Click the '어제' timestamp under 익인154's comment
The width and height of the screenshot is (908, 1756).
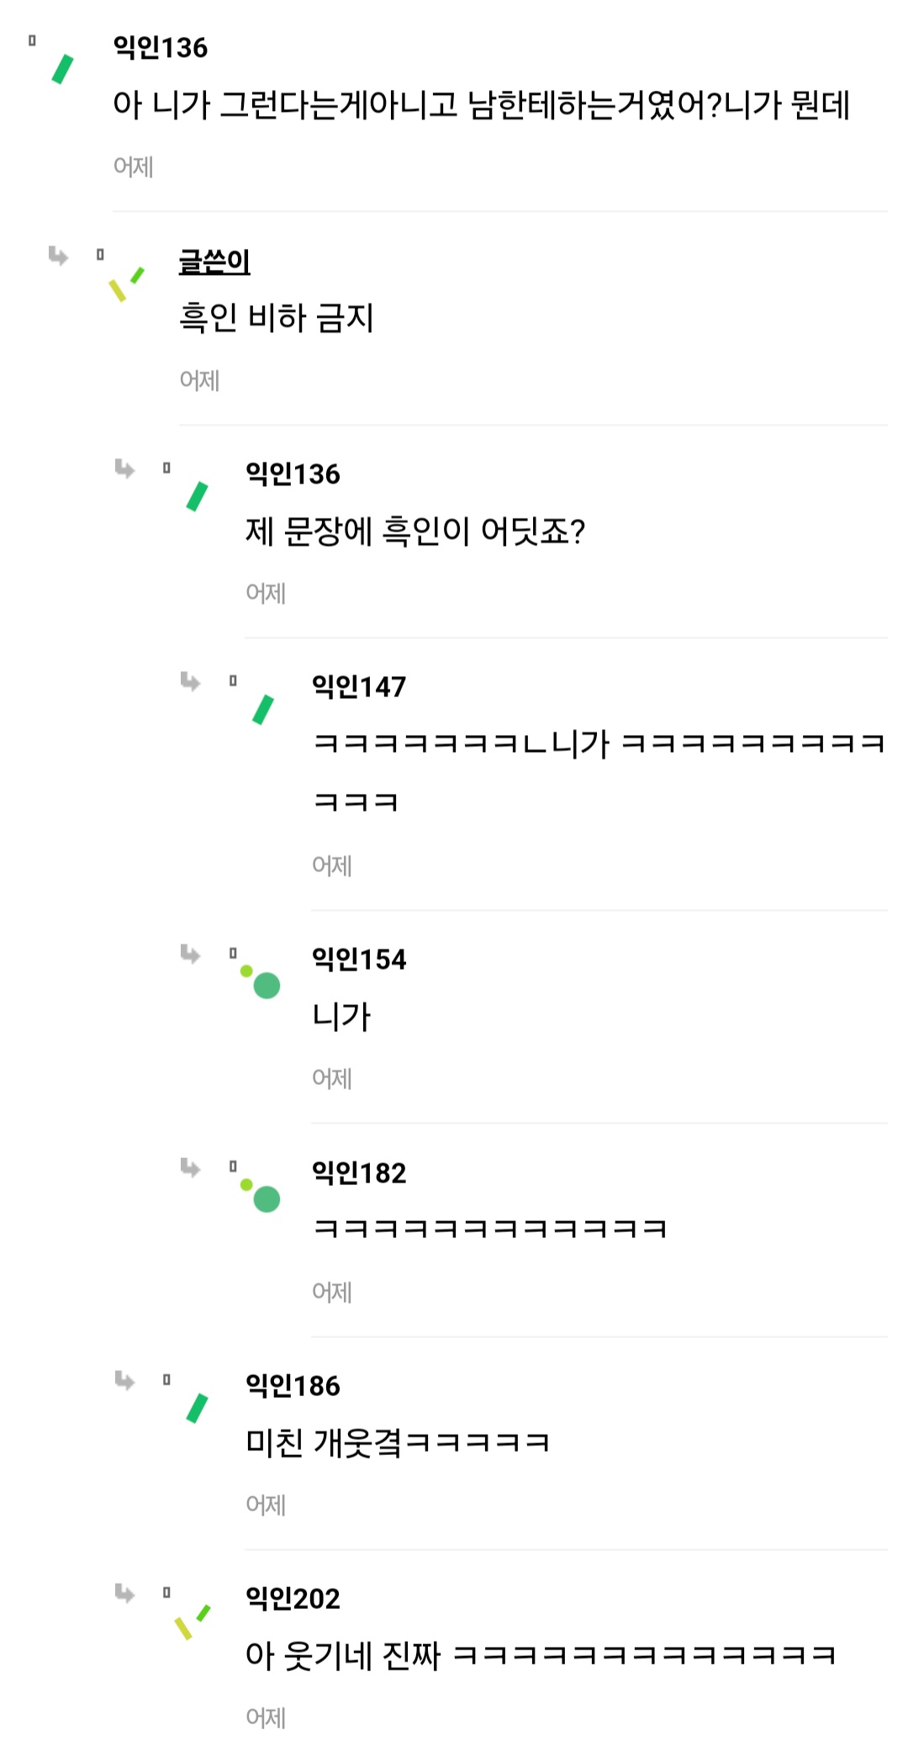(x=332, y=1079)
